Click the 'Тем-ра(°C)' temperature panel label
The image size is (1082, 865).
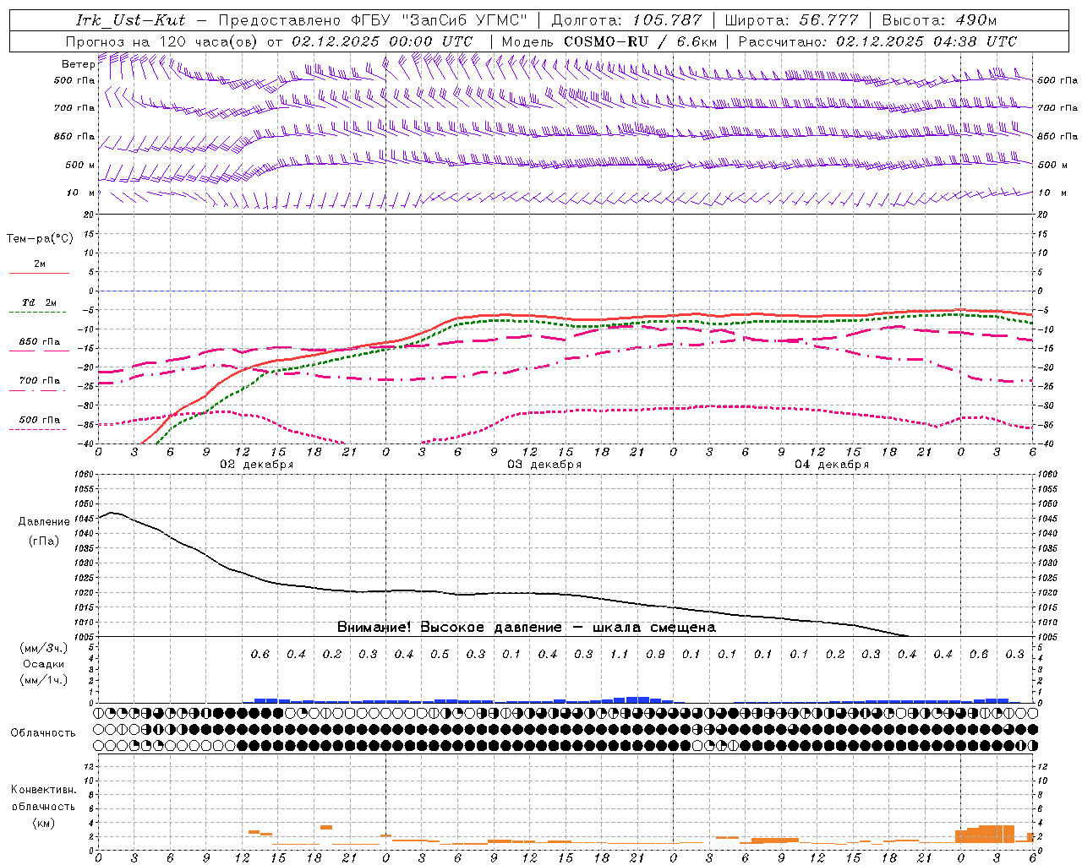pos(40,239)
